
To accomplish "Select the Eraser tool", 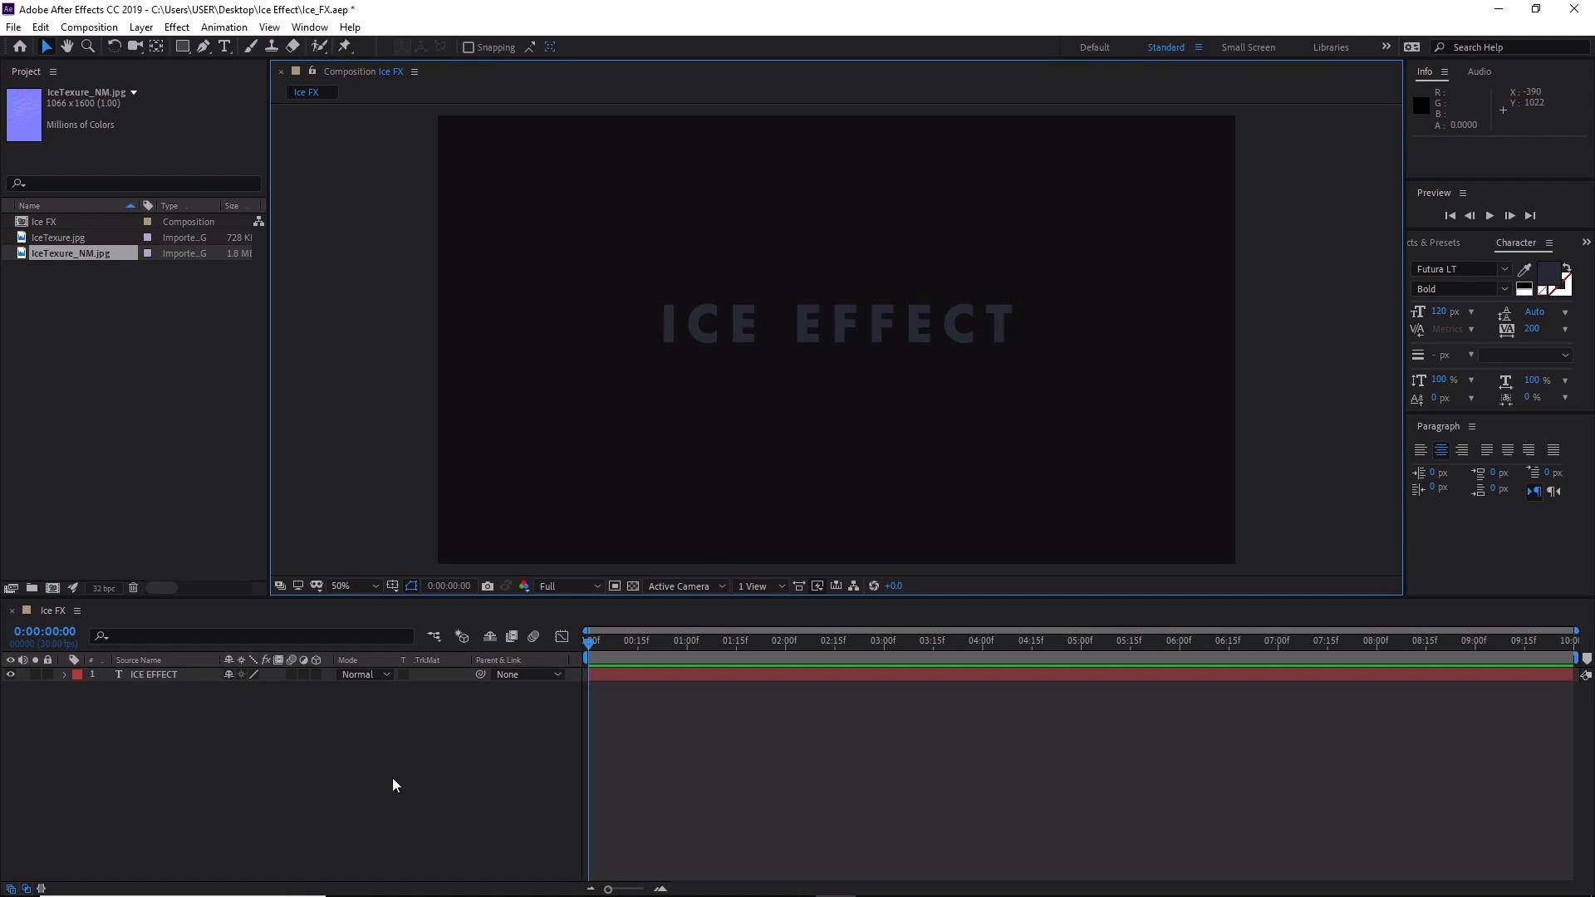I will click(292, 47).
